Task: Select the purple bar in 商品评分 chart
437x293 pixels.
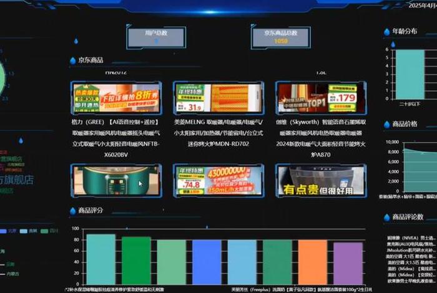Action: pyautogui.click(x=348, y=263)
